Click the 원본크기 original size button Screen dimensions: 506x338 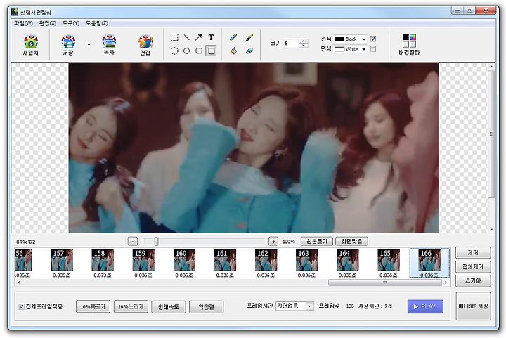click(x=317, y=241)
